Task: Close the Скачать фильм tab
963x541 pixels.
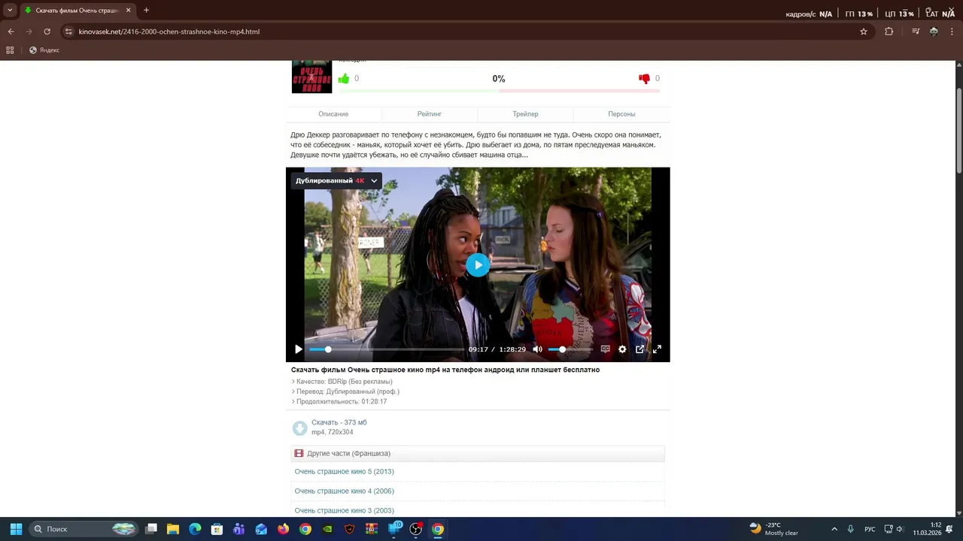Action: click(x=128, y=11)
